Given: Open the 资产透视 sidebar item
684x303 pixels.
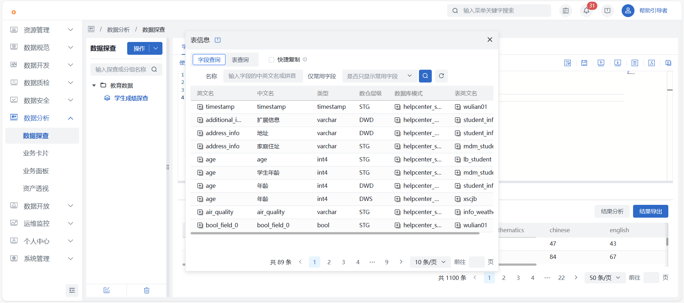Looking at the screenshot, I should (42, 188).
